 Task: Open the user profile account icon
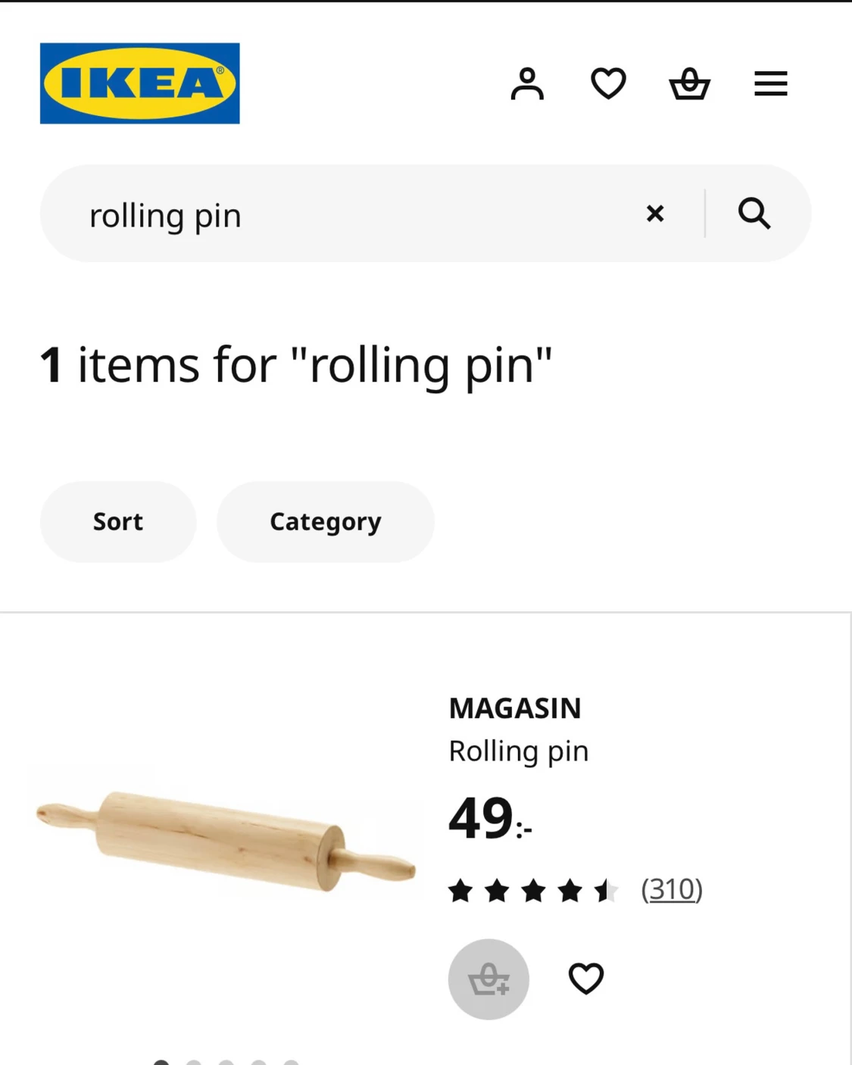coord(527,83)
